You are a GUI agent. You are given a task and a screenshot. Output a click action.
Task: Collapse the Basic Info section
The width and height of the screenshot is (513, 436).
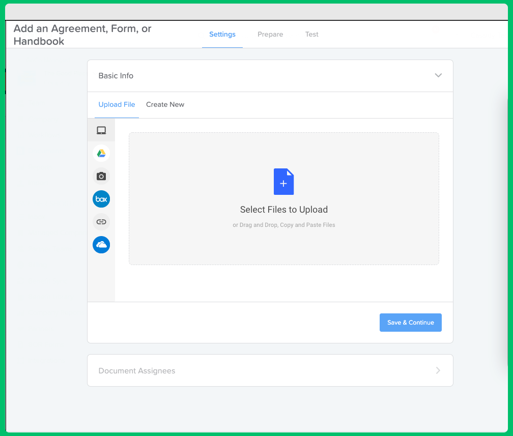point(438,75)
